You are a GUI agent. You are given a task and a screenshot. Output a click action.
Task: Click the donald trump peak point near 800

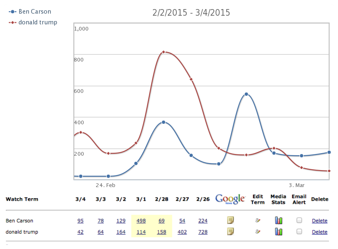click(164, 52)
